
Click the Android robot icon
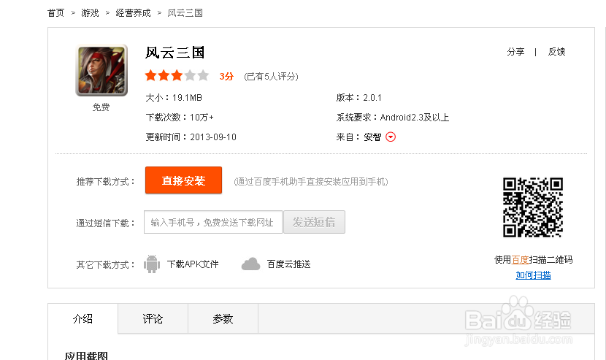click(x=152, y=264)
